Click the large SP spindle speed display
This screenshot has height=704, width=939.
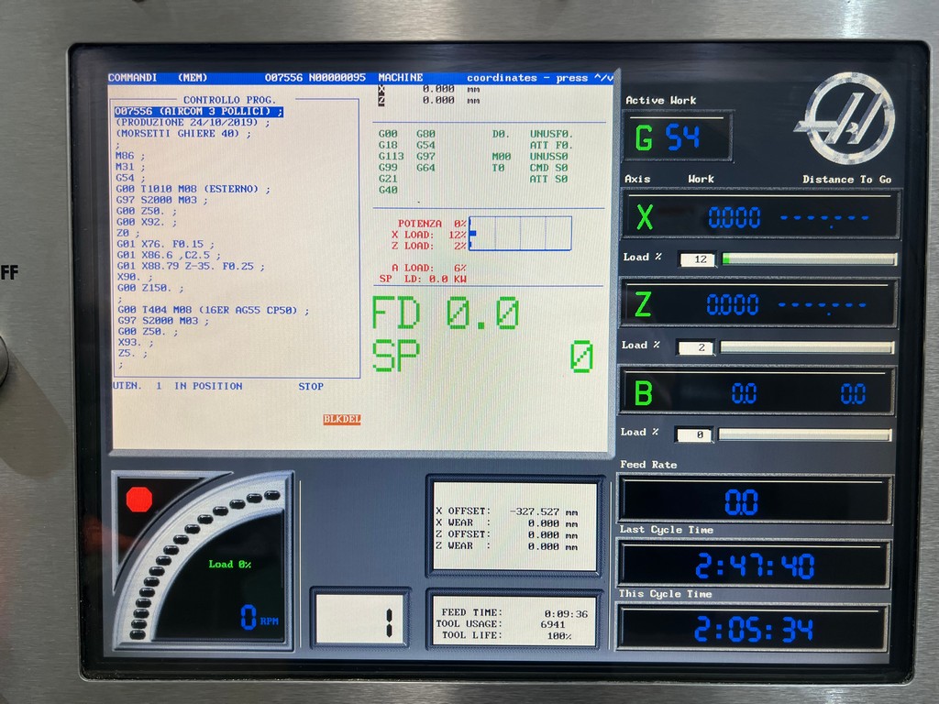[x=482, y=356]
